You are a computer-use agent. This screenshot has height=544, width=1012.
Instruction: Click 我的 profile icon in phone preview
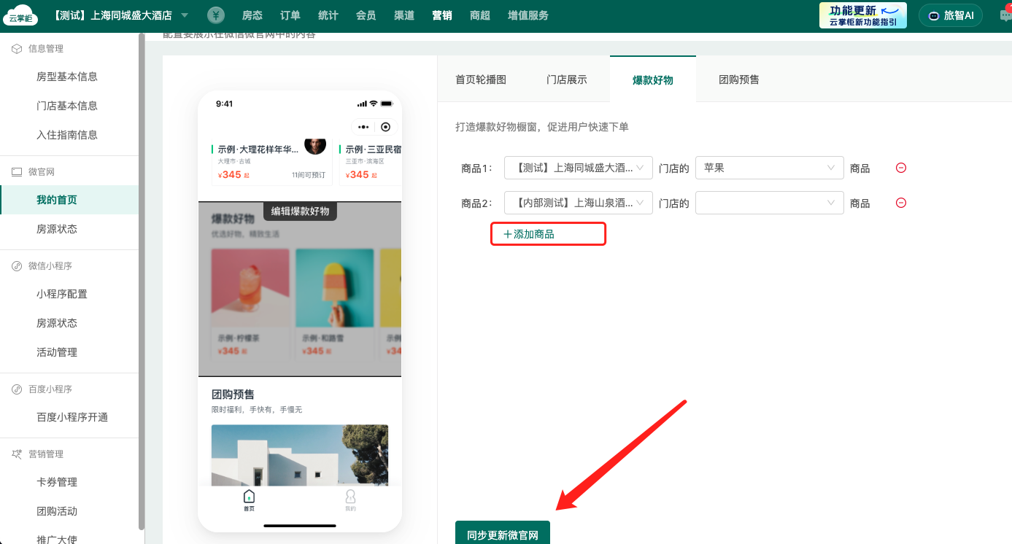coord(350,500)
